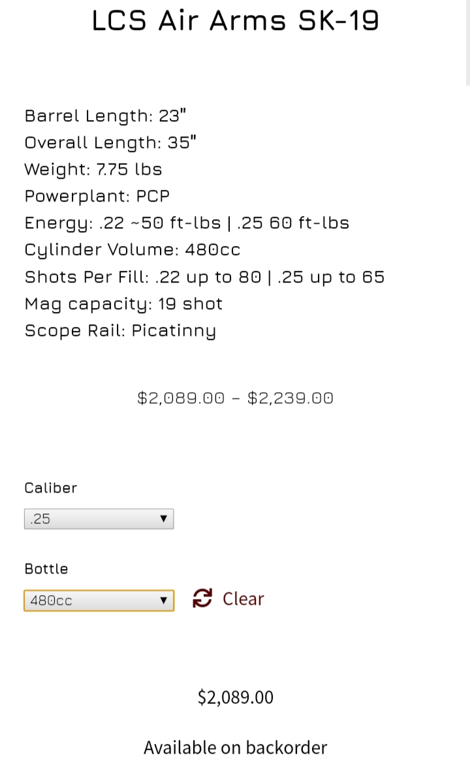Open the Bottle dropdown showing 480cc
The height and width of the screenshot is (770, 470).
point(99,600)
